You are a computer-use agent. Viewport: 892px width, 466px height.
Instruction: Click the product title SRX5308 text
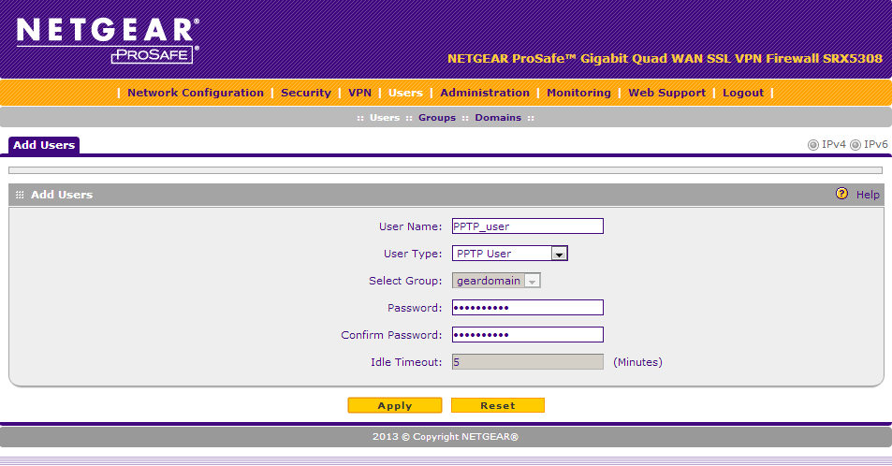665,59
